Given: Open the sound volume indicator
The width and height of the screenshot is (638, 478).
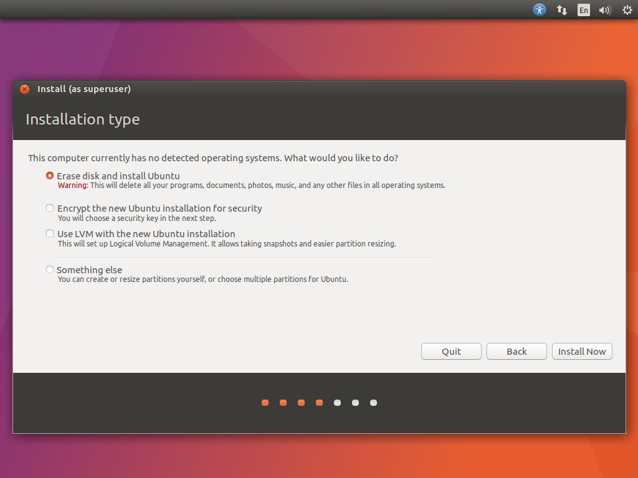Looking at the screenshot, I should [605, 10].
